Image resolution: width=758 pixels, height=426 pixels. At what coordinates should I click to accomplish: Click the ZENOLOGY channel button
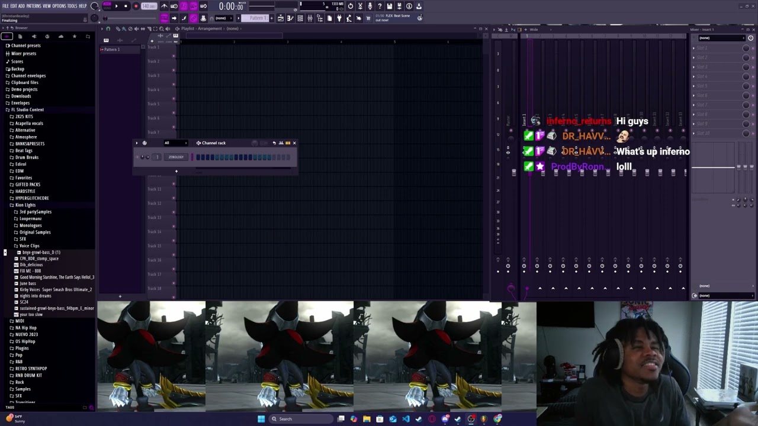pyautogui.click(x=176, y=157)
